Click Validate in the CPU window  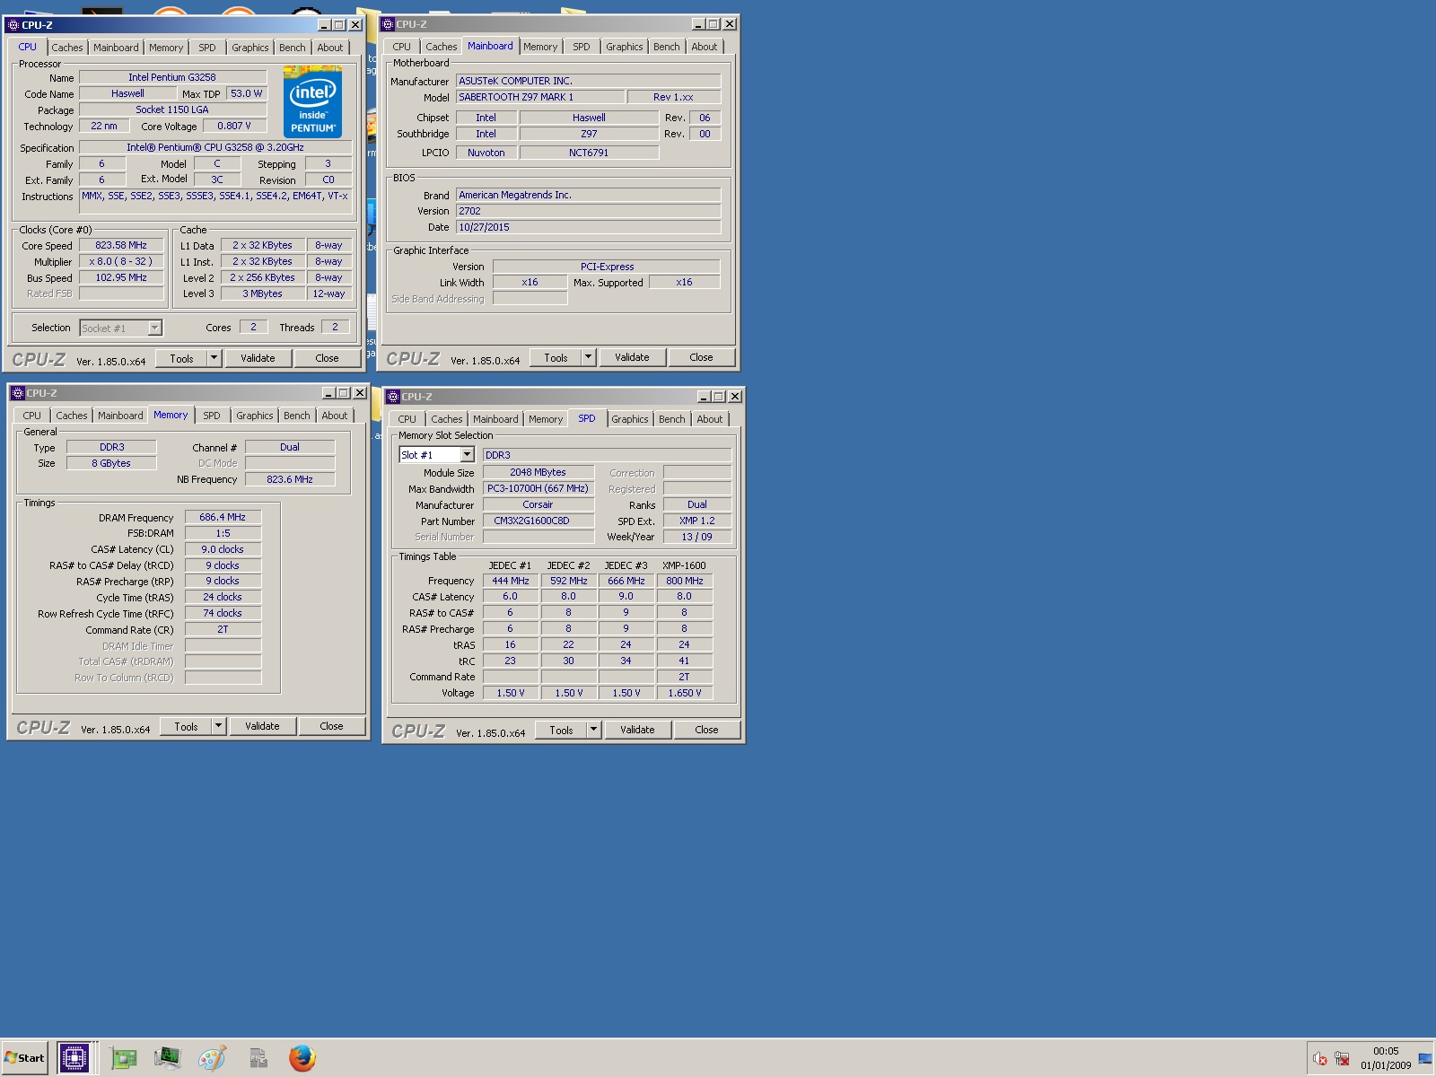tap(258, 358)
